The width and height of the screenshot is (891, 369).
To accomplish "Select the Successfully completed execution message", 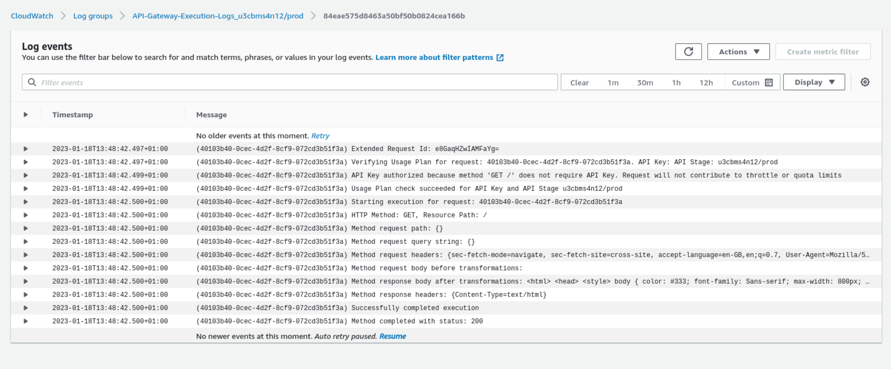I will pos(337,308).
